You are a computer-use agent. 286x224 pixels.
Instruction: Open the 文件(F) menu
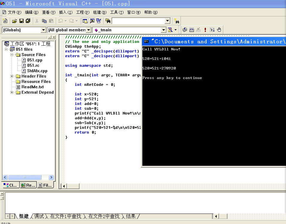pyautogui.click(x=15, y=13)
